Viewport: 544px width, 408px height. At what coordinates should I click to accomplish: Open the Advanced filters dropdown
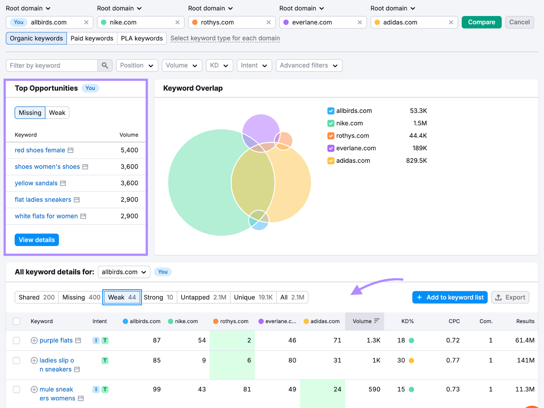[x=309, y=65]
